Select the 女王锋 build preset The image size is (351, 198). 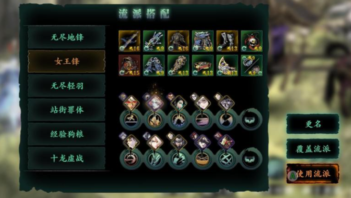pyautogui.click(x=66, y=61)
